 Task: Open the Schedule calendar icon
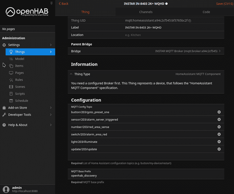[11, 101]
